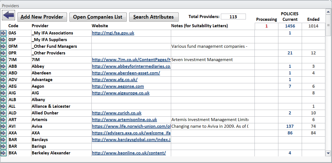Screen dimensions: 332x163
Task: Open the Abbey row arrow icon
Action: coord(4,66)
